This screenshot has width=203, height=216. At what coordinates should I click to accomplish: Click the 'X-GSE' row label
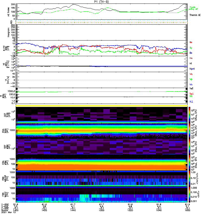pyautogui.click(x=5, y=205)
